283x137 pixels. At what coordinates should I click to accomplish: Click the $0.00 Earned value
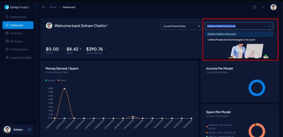click(52, 49)
